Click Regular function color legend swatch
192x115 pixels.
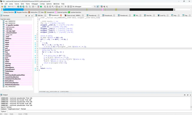15,12
